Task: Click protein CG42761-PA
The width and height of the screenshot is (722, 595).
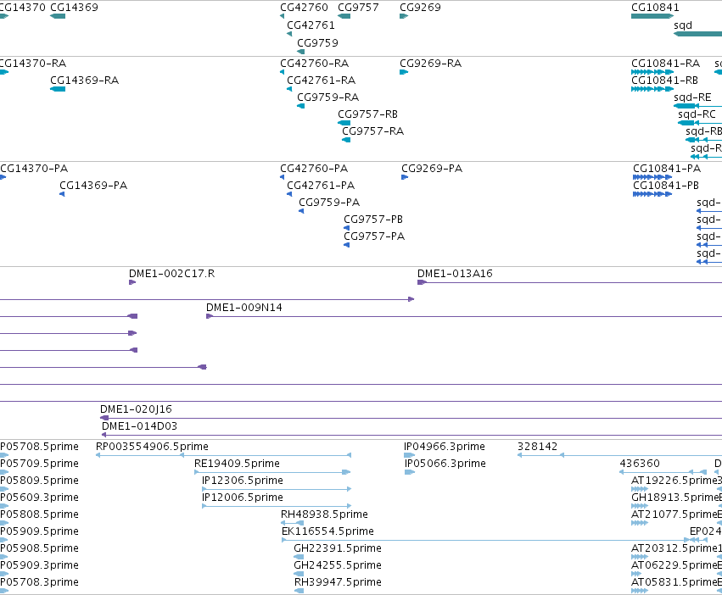Action: [x=321, y=186]
